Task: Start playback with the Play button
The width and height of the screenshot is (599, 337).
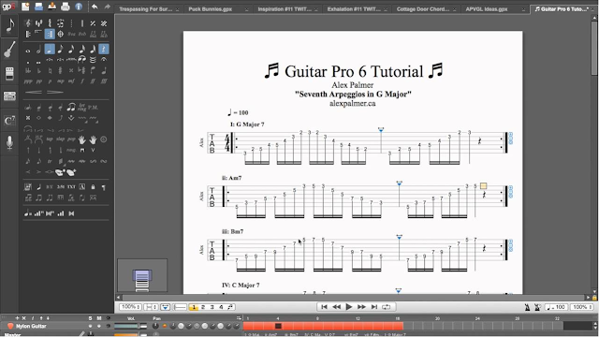Action: coord(349,307)
